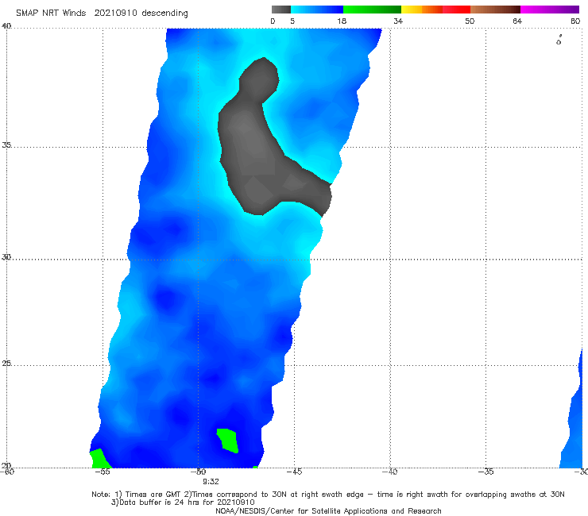This screenshot has height=516, width=588.
Task: Click the '18' label under the color bar
Action: pos(342,21)
